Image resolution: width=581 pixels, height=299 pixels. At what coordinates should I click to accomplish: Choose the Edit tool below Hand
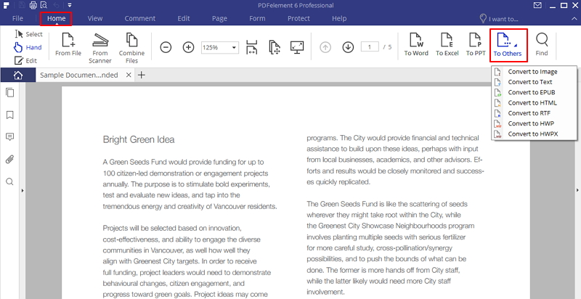(25, 60)
